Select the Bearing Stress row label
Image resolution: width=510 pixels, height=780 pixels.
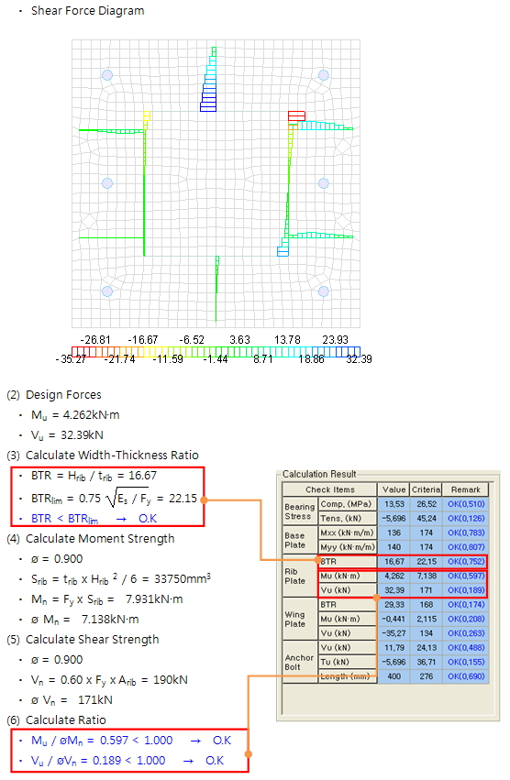(x=300, y=511)
